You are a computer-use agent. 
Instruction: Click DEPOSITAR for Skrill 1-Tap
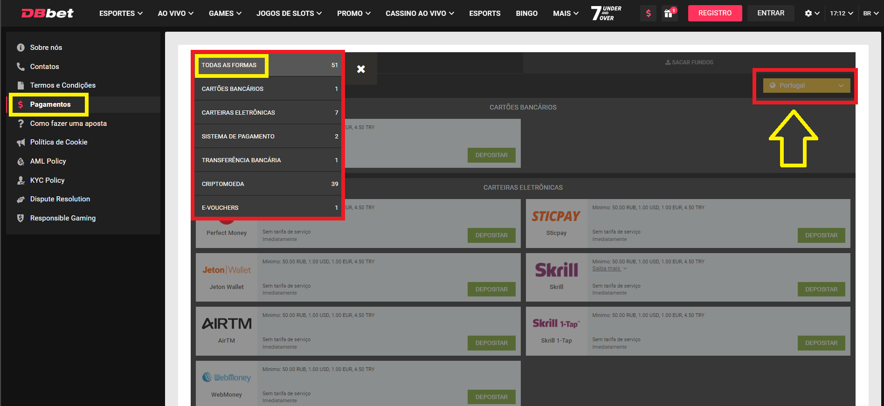821,343
